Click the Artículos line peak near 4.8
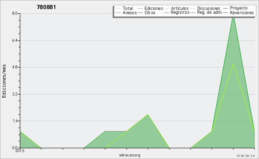Image resolution: width=259 pixels, height=159 pixels. [x=233, y=64]
